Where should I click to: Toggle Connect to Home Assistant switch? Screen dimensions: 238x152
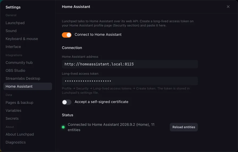point(67,35)
